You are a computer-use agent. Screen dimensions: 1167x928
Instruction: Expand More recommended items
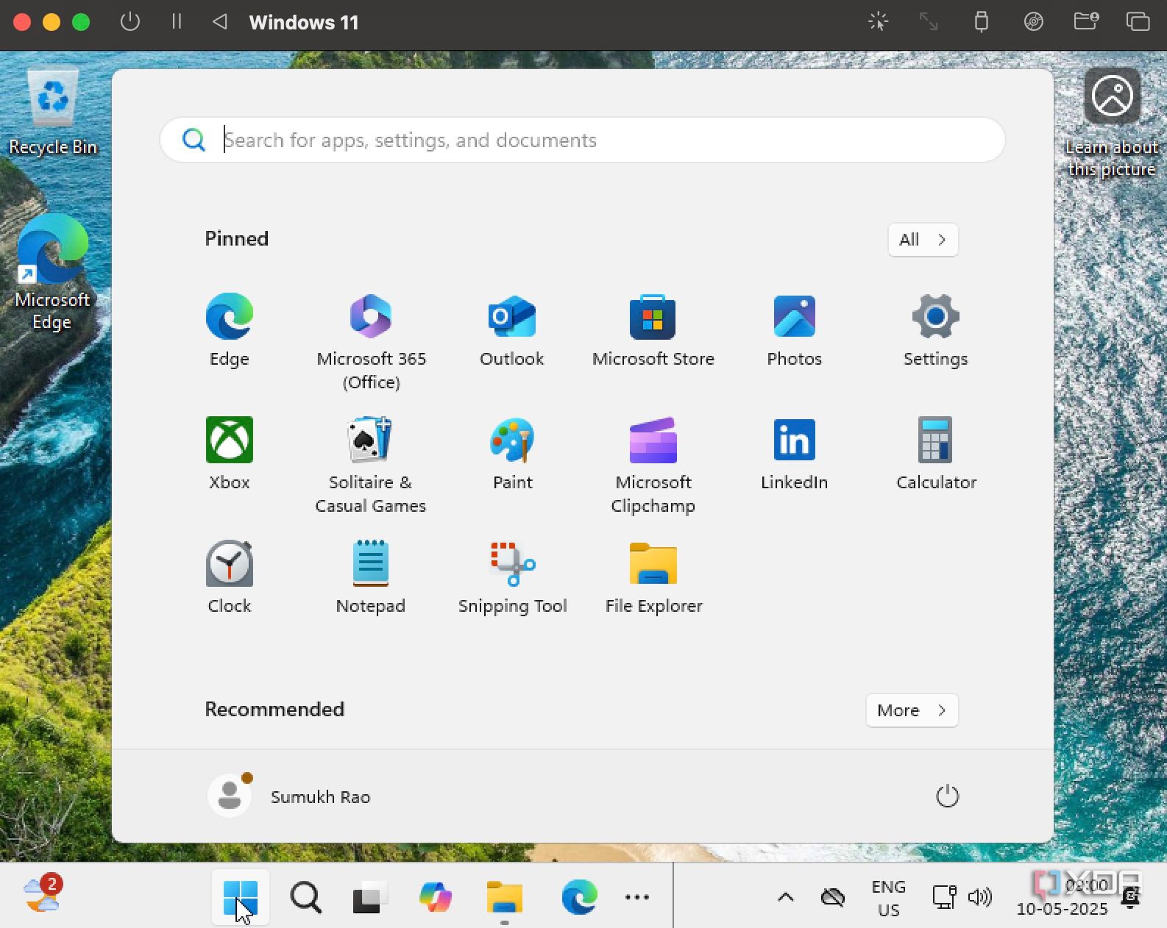912,710
